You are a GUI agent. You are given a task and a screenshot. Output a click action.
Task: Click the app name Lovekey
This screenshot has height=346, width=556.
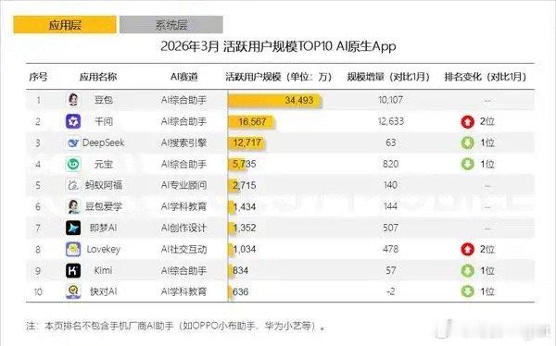(104, 249)
